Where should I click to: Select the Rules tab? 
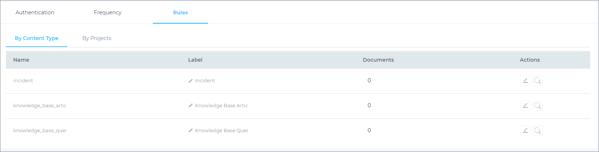pyautogui.click(x=180, y=12)
